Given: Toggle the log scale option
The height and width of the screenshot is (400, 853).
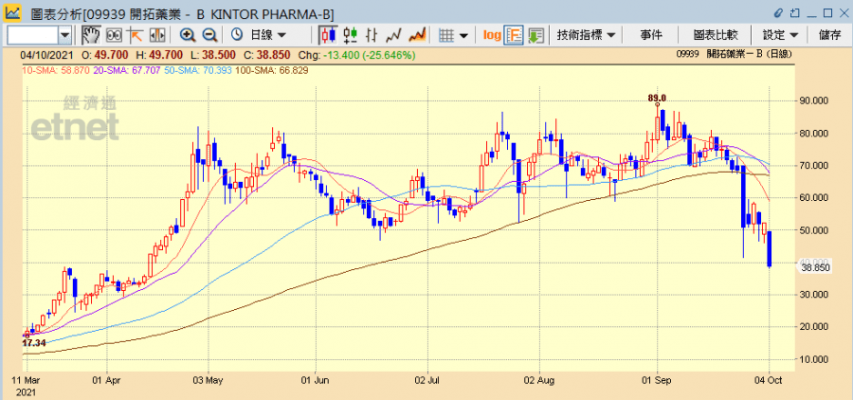Looking at the screenshot, I should pos(491,35).
